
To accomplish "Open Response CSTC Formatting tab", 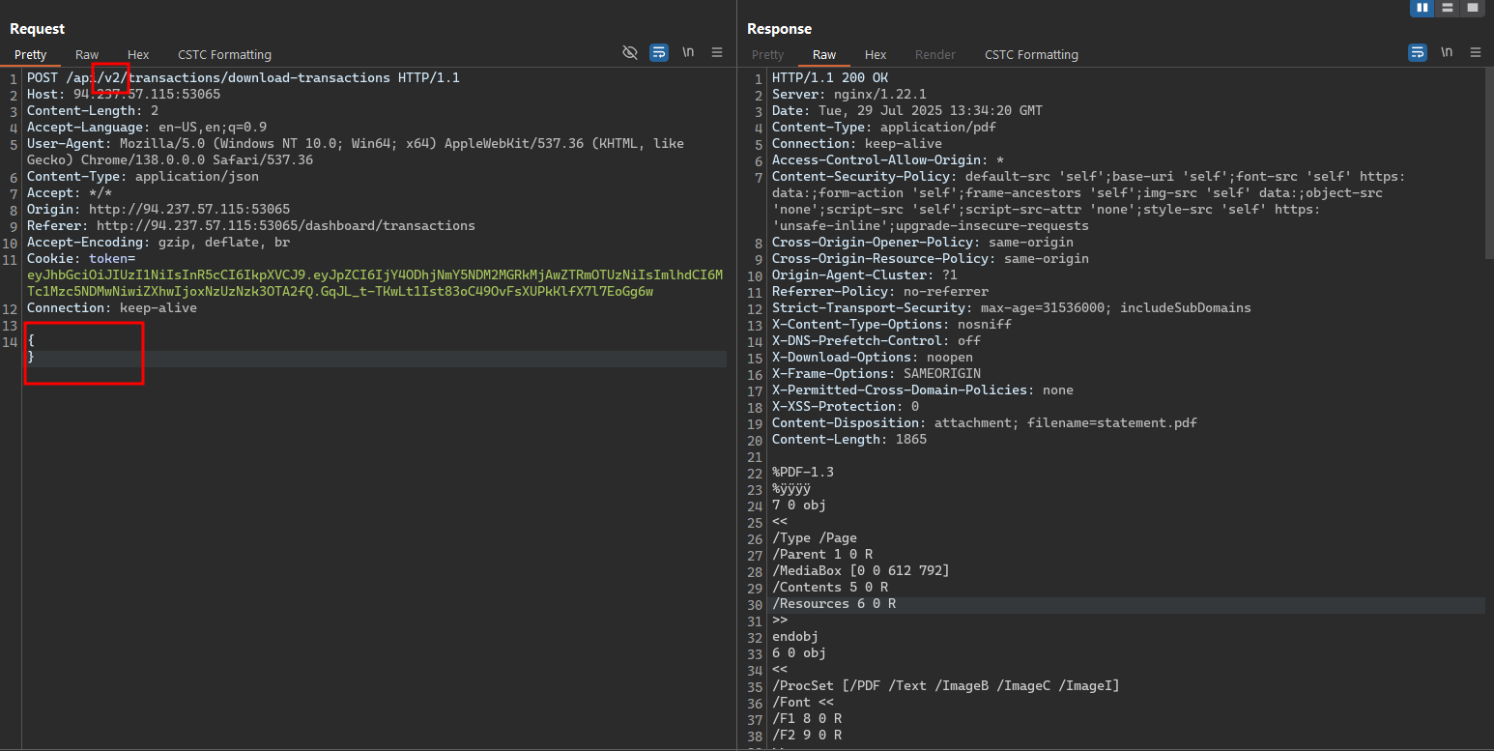I will click(x=1031, y=55).
